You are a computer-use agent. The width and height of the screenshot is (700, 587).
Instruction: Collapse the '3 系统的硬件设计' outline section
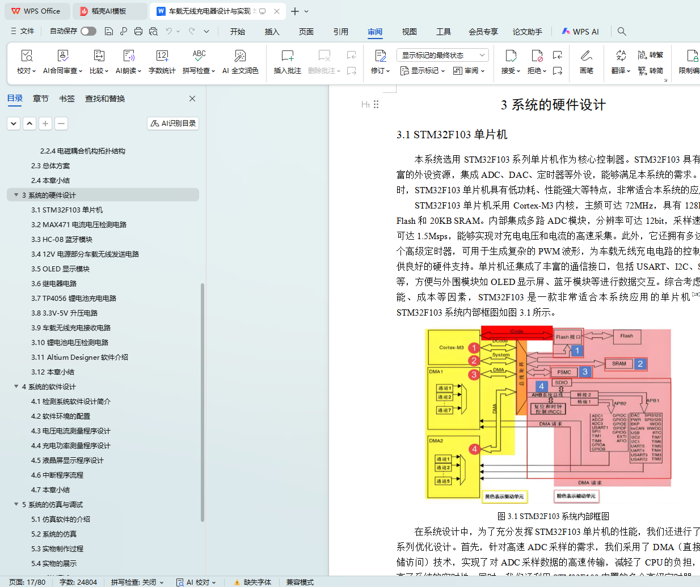click(x=16, y=195)
